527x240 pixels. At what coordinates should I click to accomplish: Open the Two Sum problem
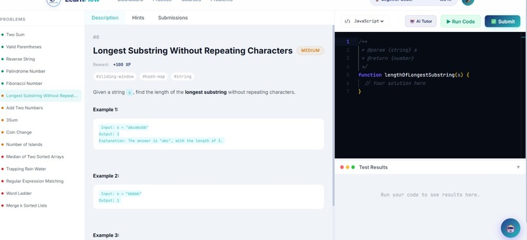(x=41, y=35)
